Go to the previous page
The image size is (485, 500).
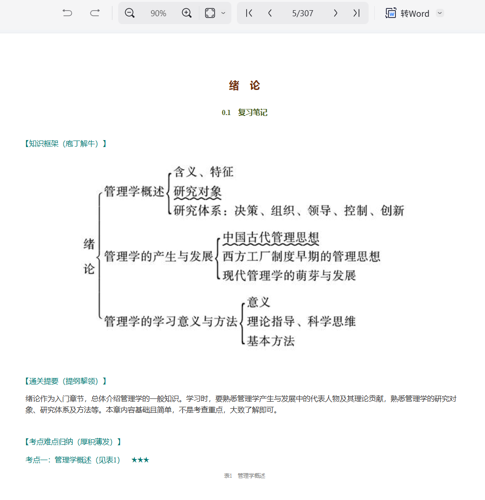click(x=270, y=13)
